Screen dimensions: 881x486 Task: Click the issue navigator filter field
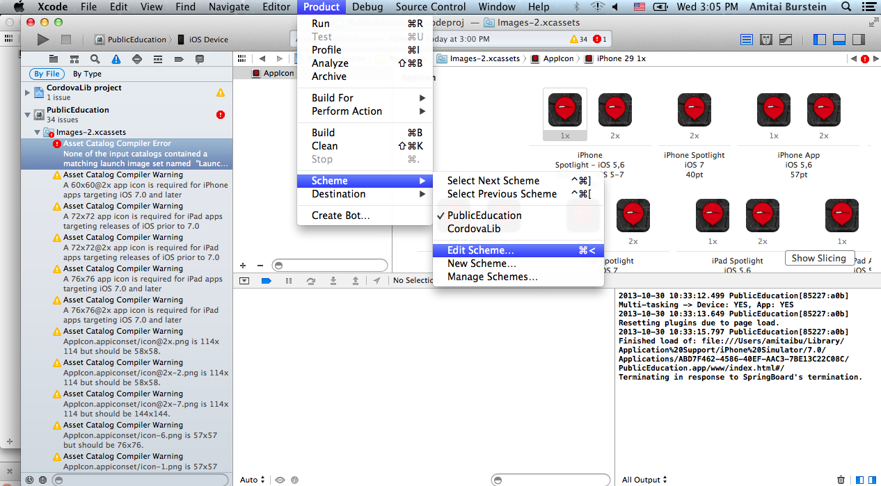click(x=140, y=480)
